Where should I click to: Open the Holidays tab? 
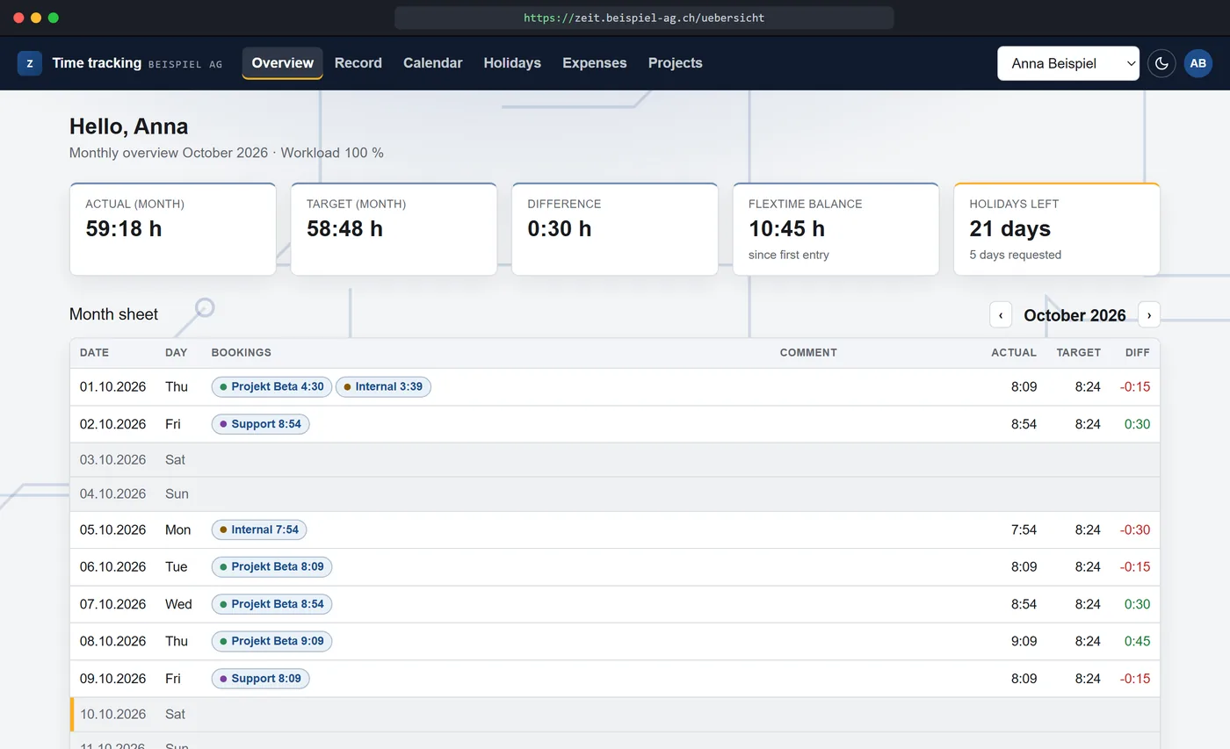click(x=512, y=63)
